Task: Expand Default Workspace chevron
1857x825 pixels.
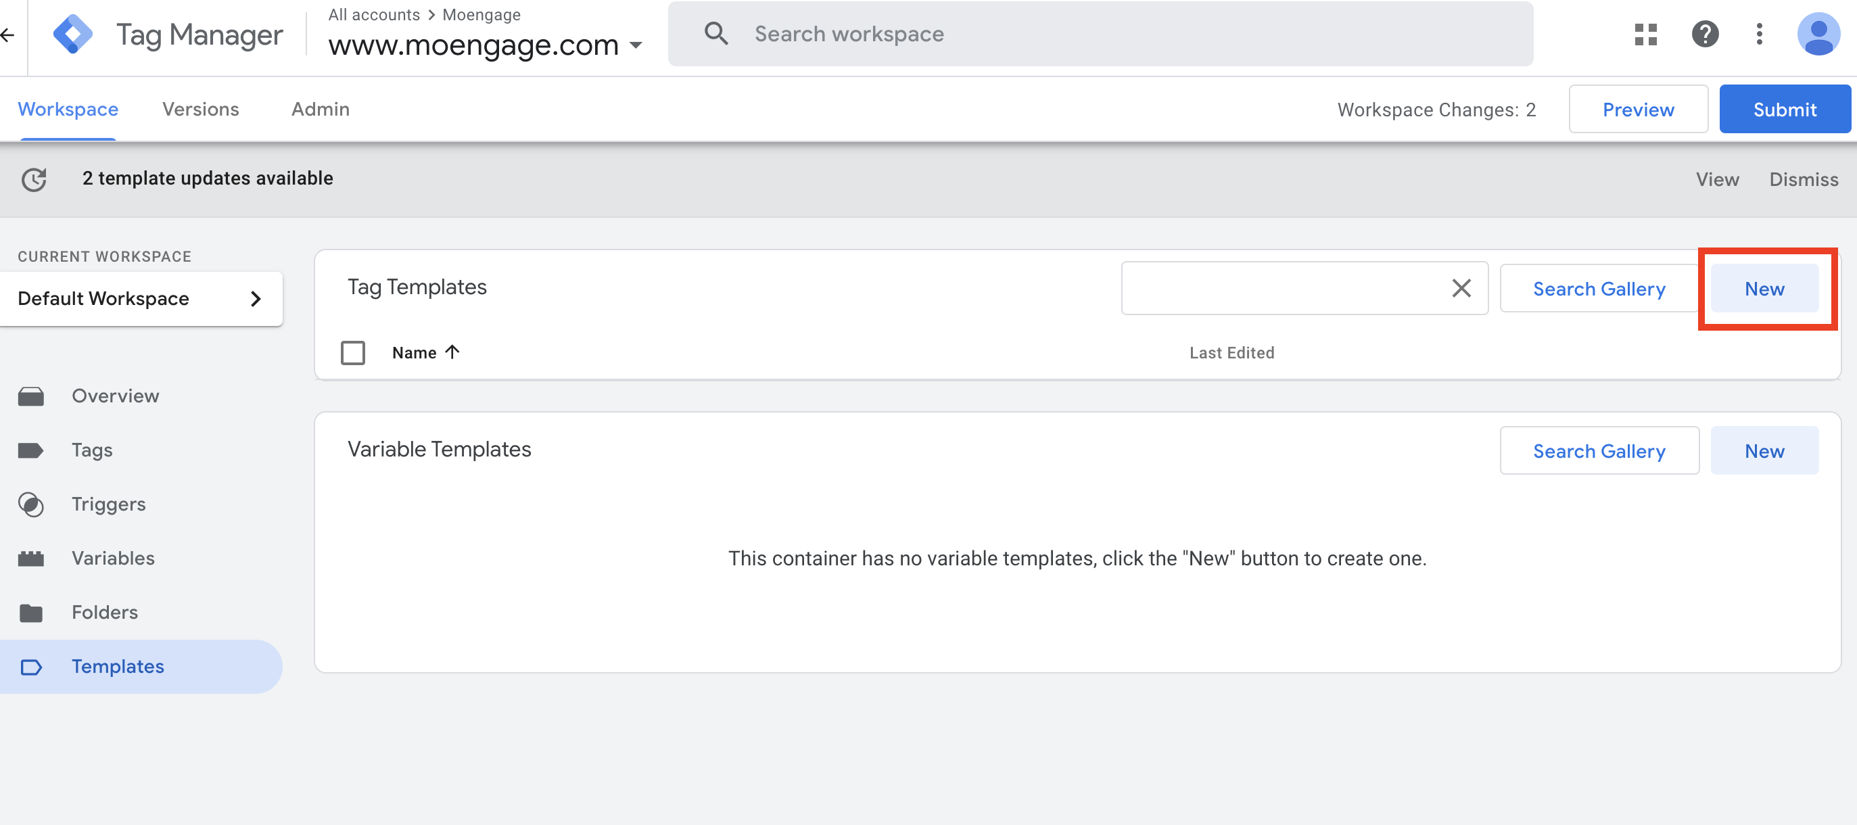Action: (x=256, y=299)
